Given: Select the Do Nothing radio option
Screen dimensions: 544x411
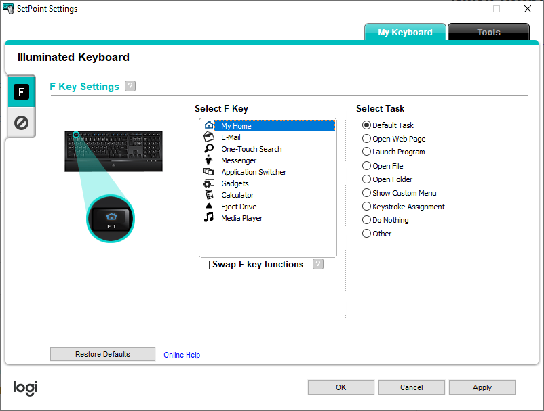Looking at the screenshot, I should pos(367,220).
